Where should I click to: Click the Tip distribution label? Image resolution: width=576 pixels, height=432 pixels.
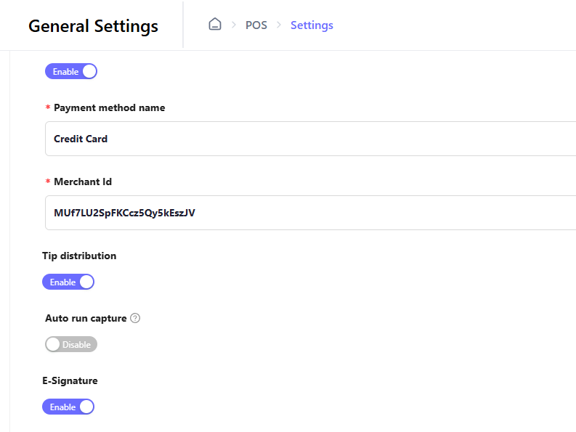click(79, 256)
